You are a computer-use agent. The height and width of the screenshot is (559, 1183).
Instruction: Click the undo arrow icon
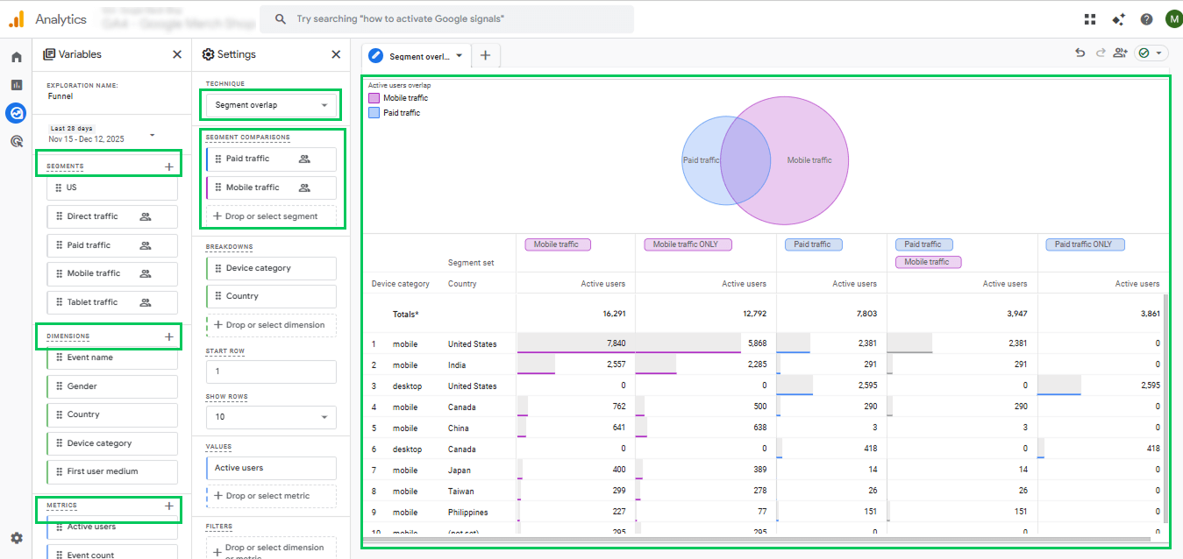[x=1080, y=53]
